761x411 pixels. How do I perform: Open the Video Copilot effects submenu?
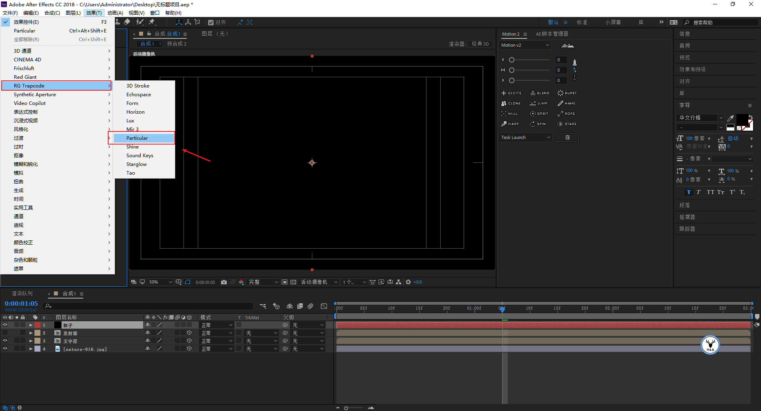30,103
